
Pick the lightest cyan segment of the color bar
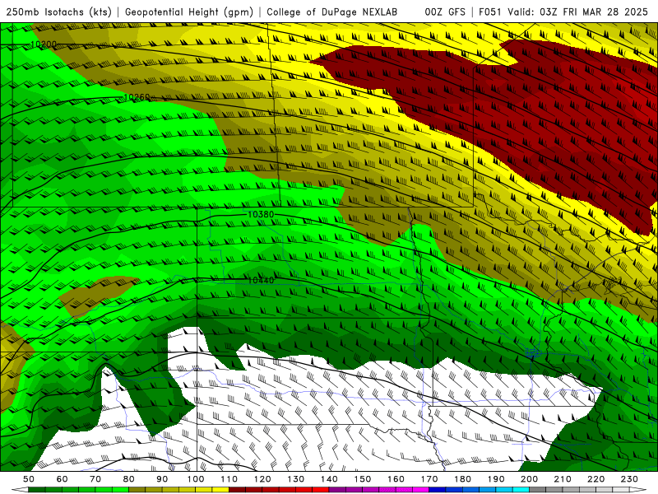point(521,490)
